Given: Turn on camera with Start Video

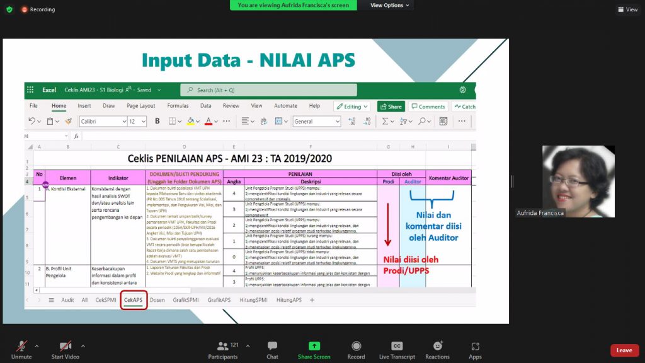Looking at the screenshot, I should [x=65, y=350].
